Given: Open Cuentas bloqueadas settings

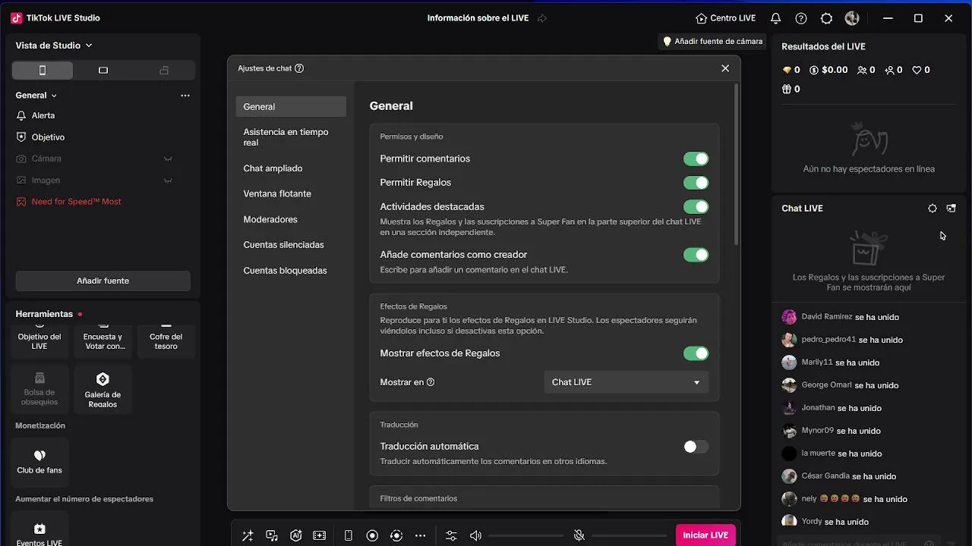Looking at the screenshot, I should 291,271.
